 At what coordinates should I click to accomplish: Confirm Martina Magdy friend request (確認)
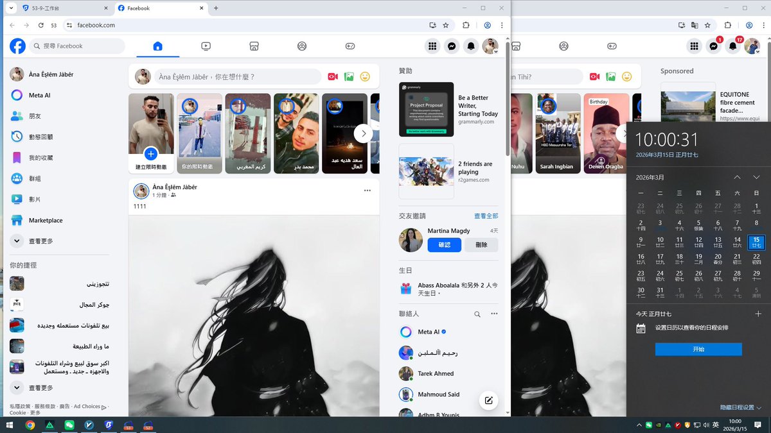[445, 244]
